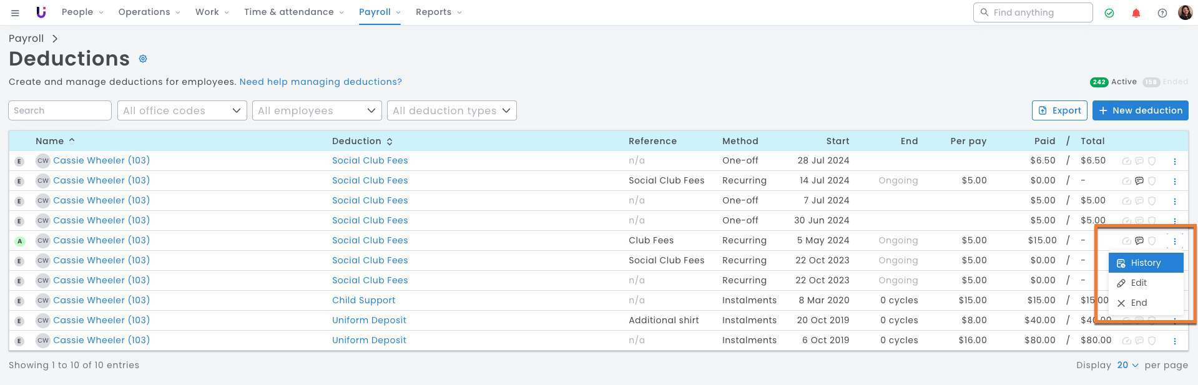The image size is (1198, 385).
Task: Open Deductions settings gear icon
Action: coord(143,59)
